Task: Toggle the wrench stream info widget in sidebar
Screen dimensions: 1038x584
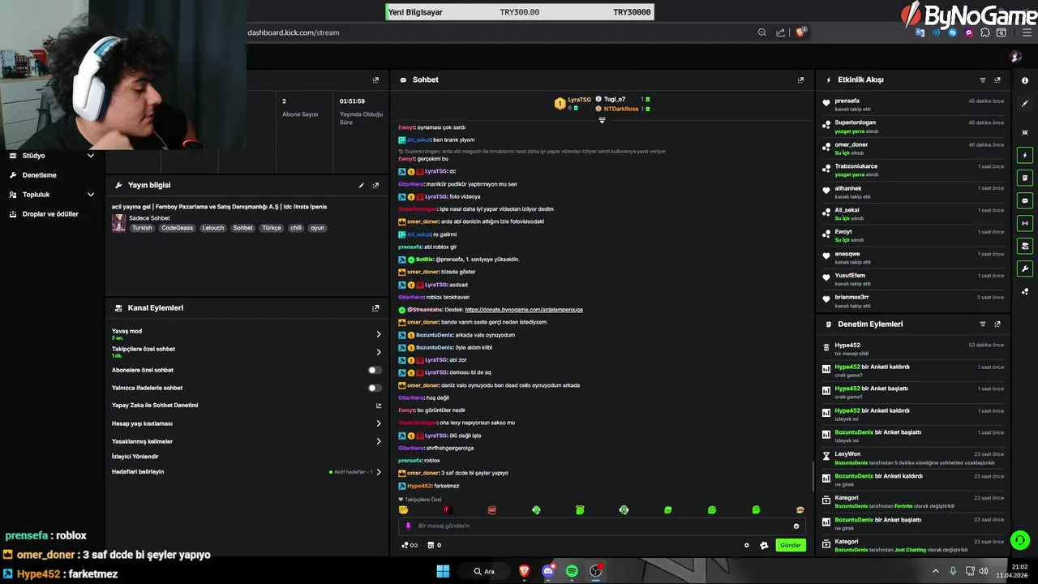Action: pyautogui.click(x=1025, y=268)
